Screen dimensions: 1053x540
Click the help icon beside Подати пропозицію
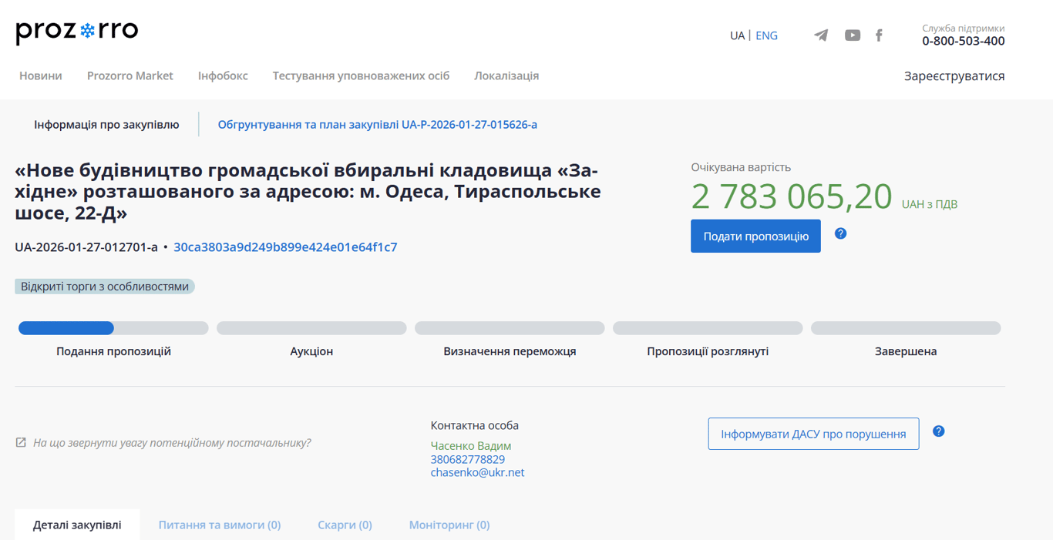pos(841,233)
